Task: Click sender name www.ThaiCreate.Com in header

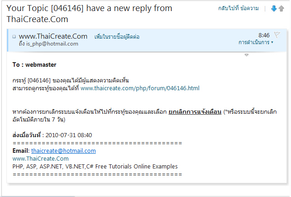Action: point(53,36)
